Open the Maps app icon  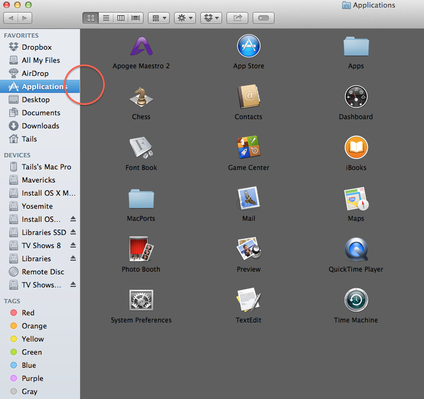[356, 198]
